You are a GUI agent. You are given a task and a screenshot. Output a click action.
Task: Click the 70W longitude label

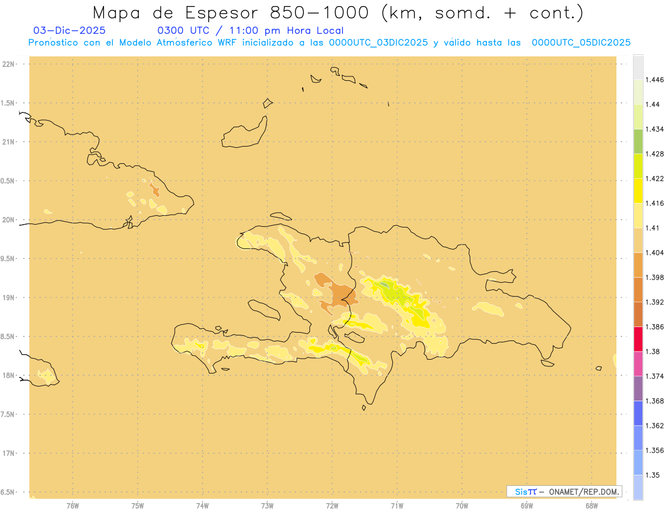[462, 505]
